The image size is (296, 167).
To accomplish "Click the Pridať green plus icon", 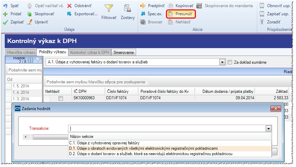I will tap(5, 14).
